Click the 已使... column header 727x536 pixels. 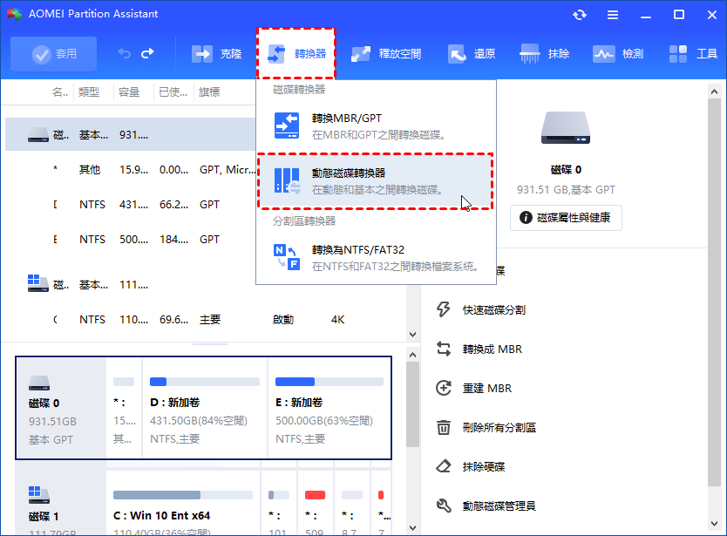pos(173,92)
